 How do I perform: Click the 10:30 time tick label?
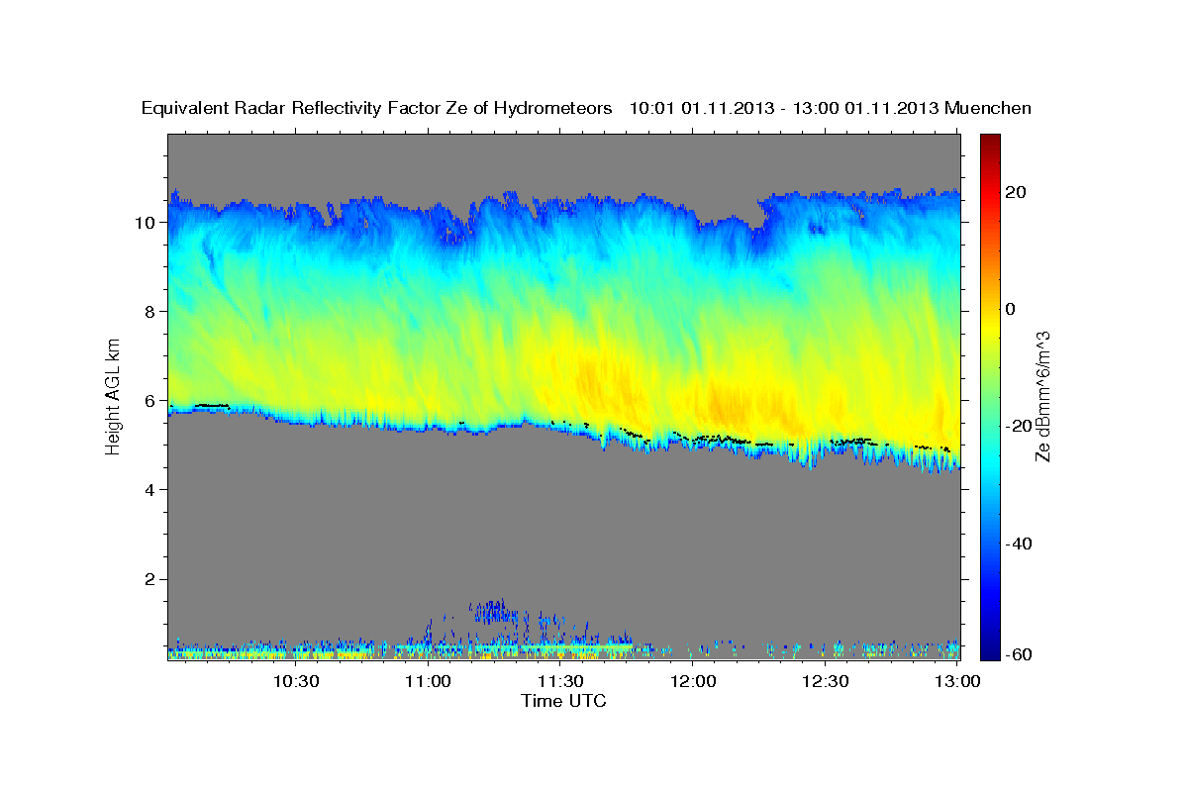click(295, 681)
